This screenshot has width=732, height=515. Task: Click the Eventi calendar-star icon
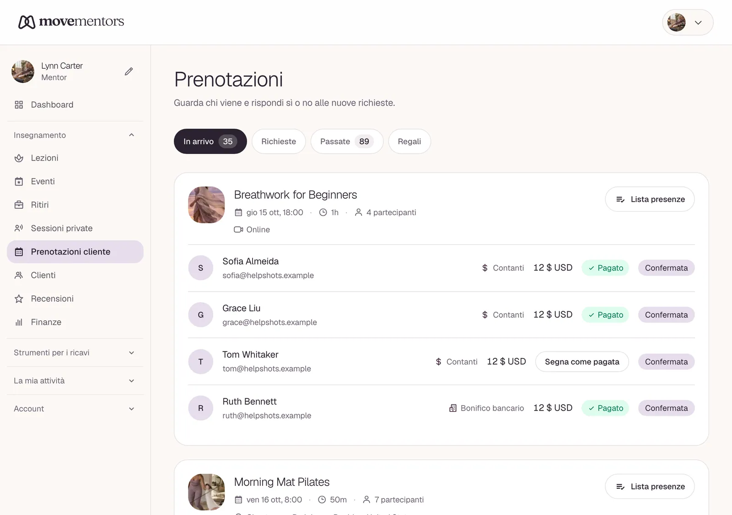pyautogui.click(x=19, y=182)
